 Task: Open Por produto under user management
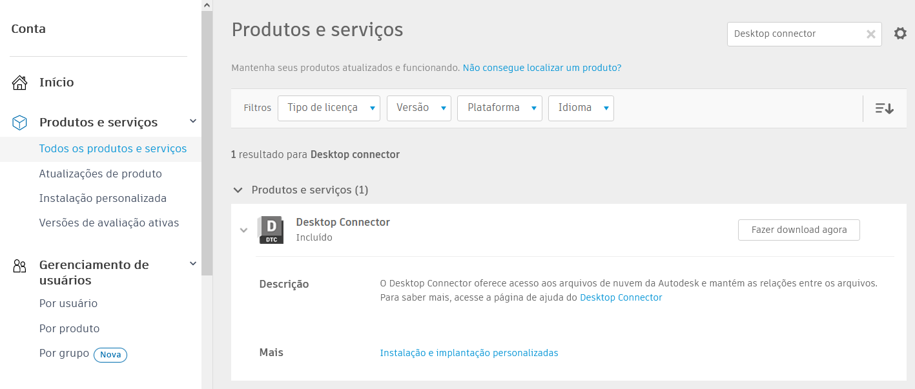click(x=70, y=328)
